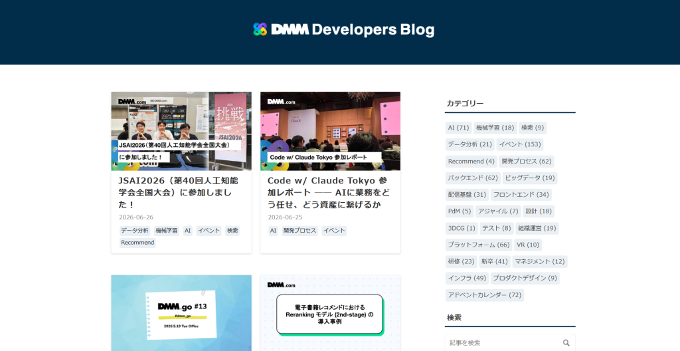The width and height of the screenshot is (680, 351).
Task: Click イベント tag on JSAI2026 card
Action: click(x=209, y=231)
